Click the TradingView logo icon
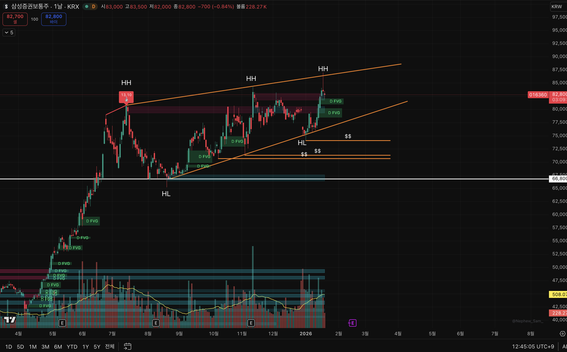This screenshot has height=352, width=567. (x=10, y=320)
